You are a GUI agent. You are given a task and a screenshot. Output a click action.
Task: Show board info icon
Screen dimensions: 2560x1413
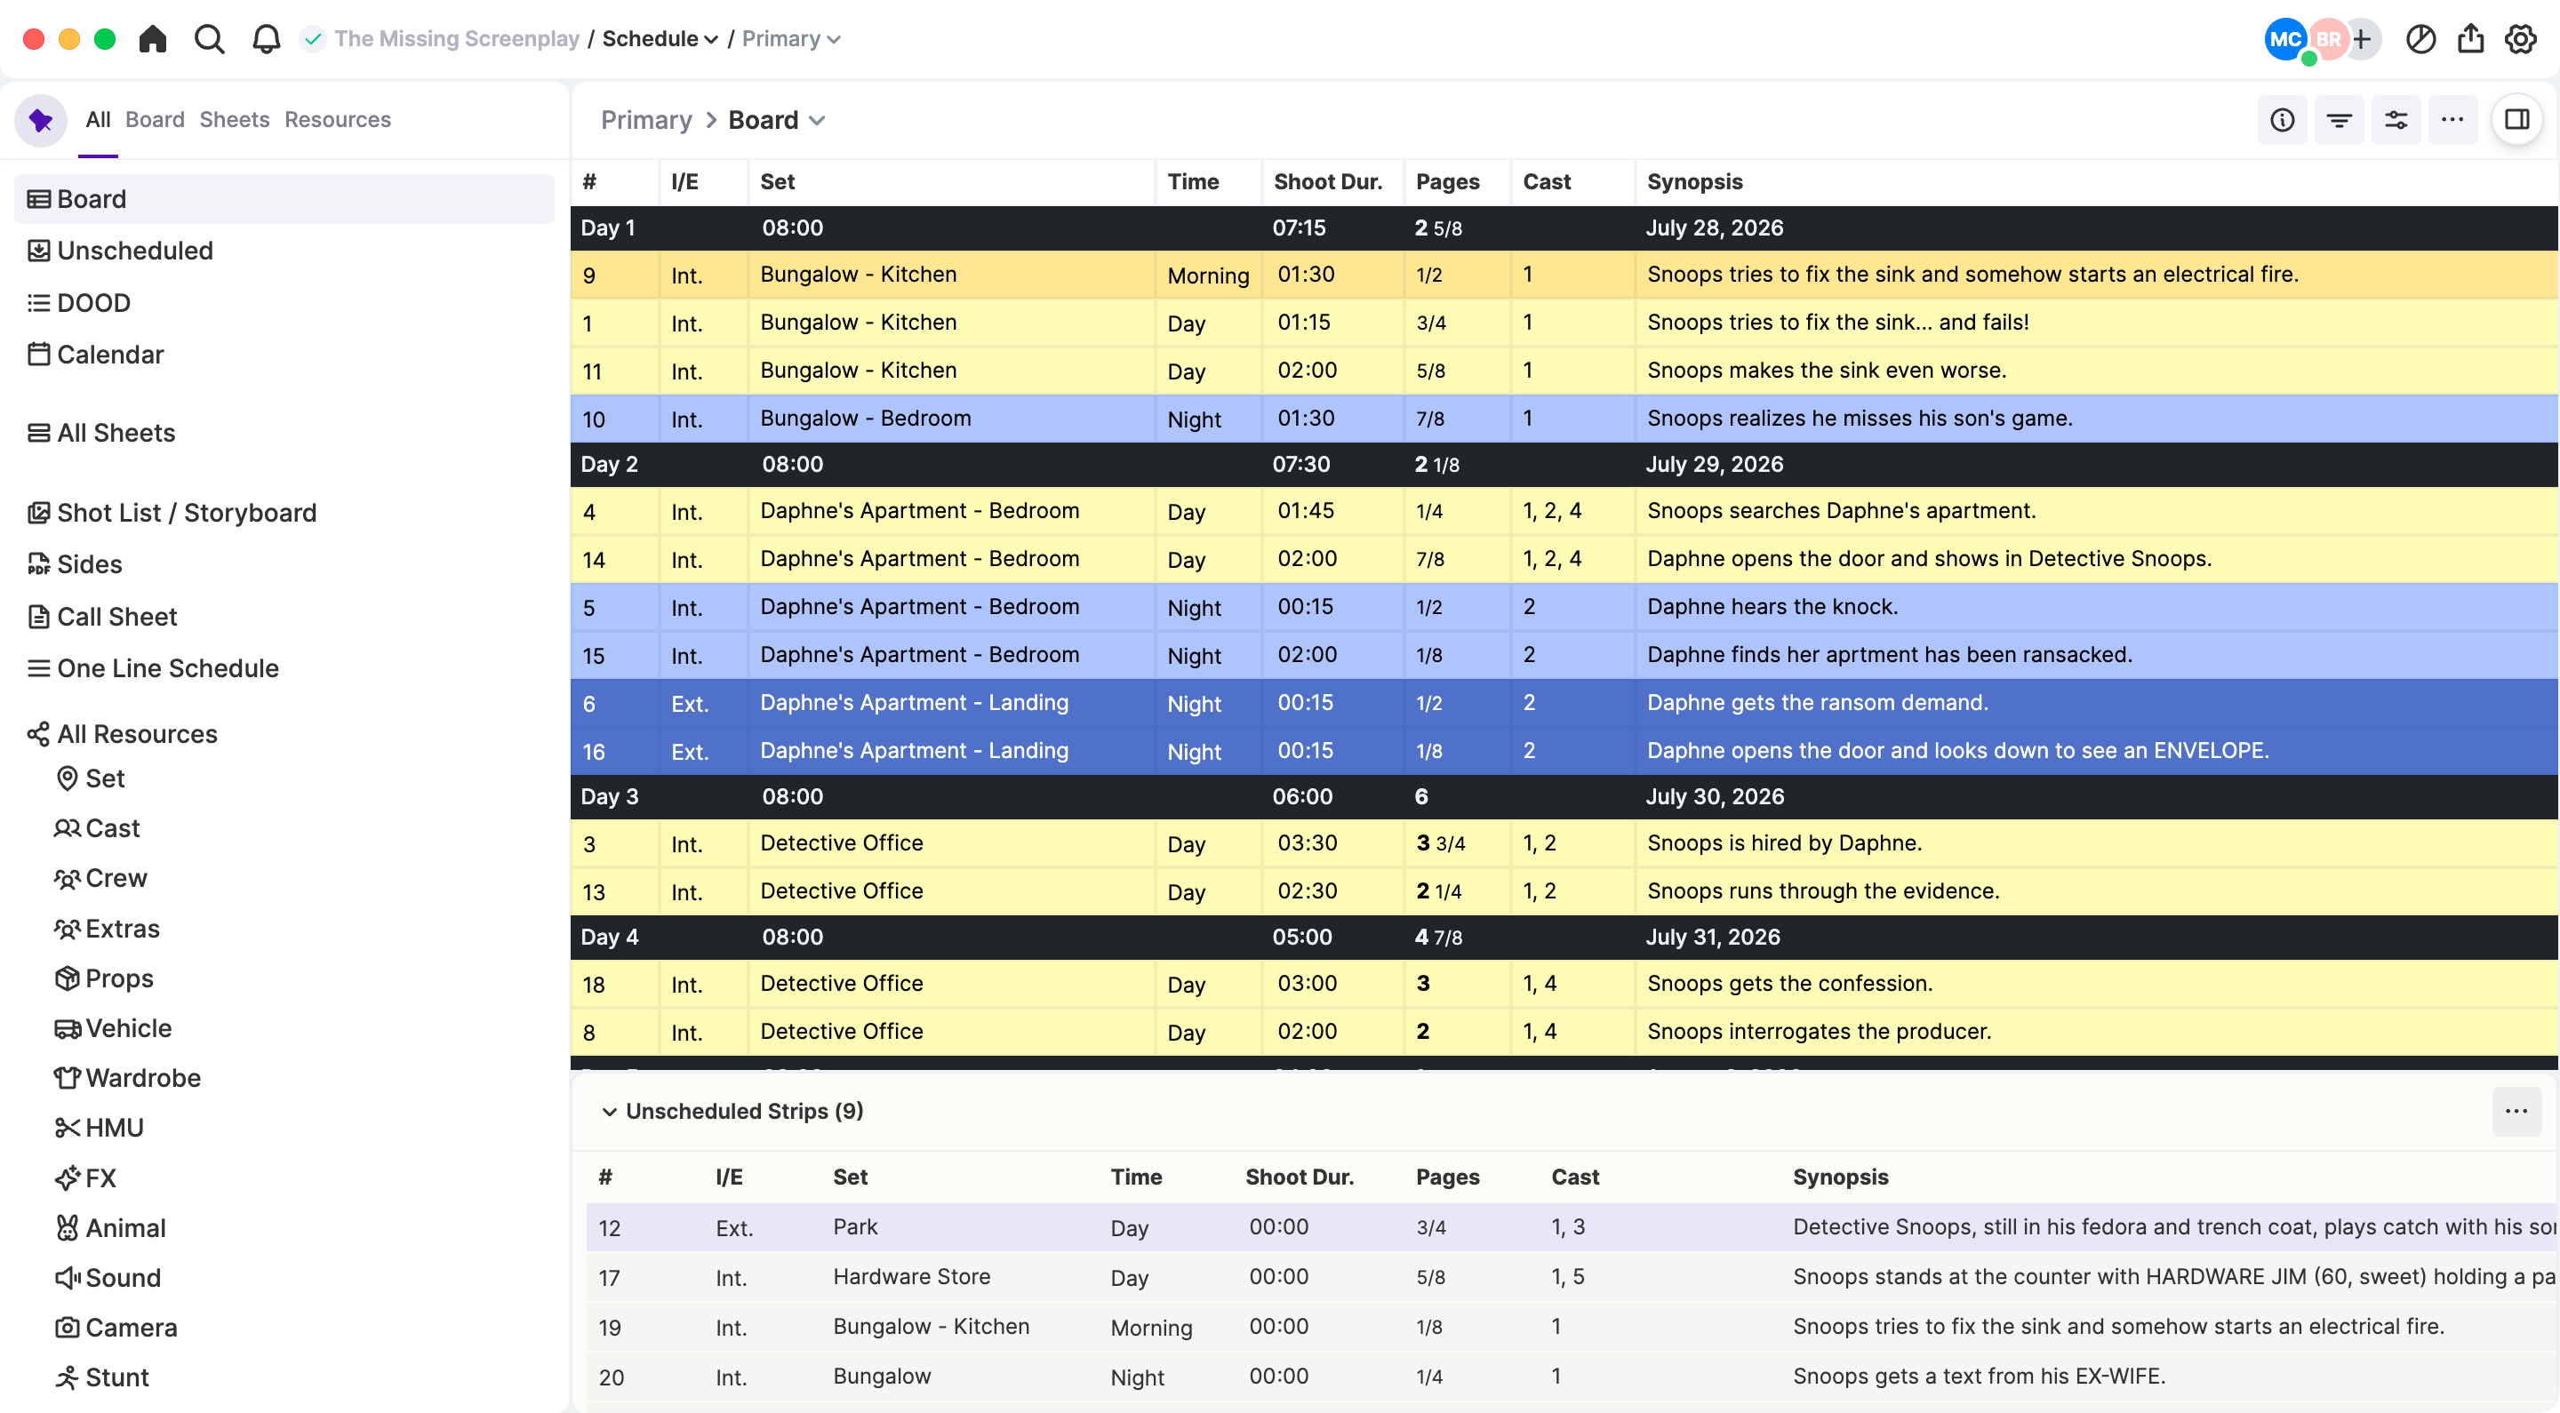tap(2283, 120)
